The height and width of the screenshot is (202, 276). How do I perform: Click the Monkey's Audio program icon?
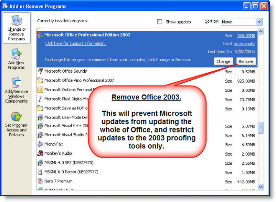pyautogui.click(x=40, y=153)
